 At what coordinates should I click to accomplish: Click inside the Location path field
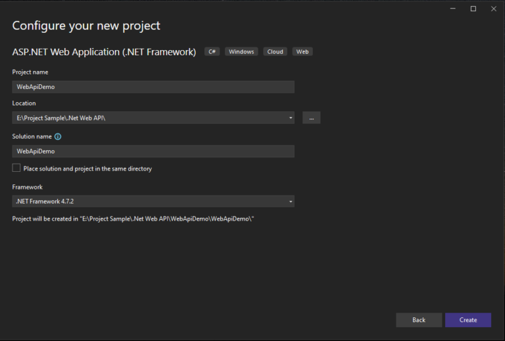click(x=149, y=118)
